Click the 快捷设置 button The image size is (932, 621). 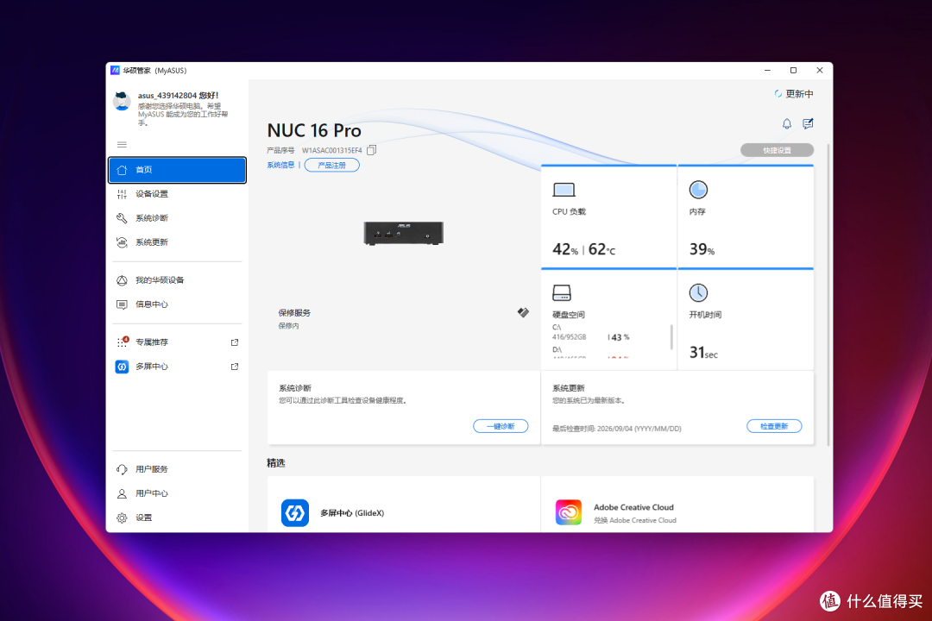coord(777,150)
